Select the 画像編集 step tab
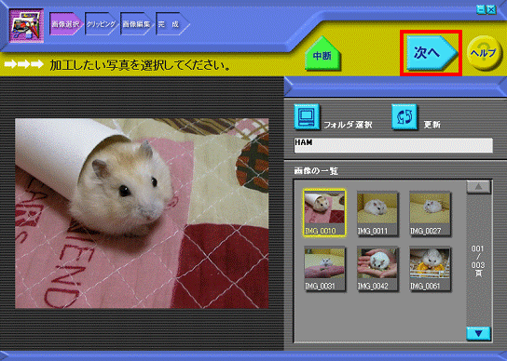 pyautogui.click(x=137, y=24)
